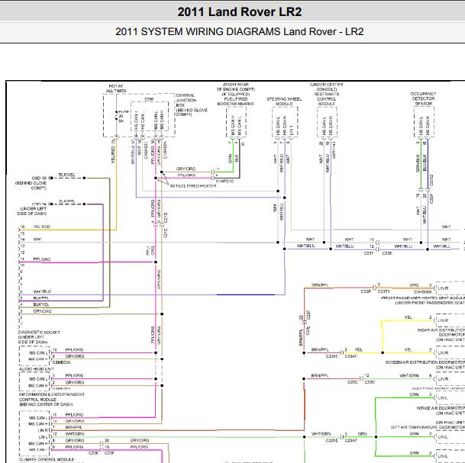This screenshot has height=463, width=465.
Task: Click the "C2ME03A" connector label
Action: [61, 362]
